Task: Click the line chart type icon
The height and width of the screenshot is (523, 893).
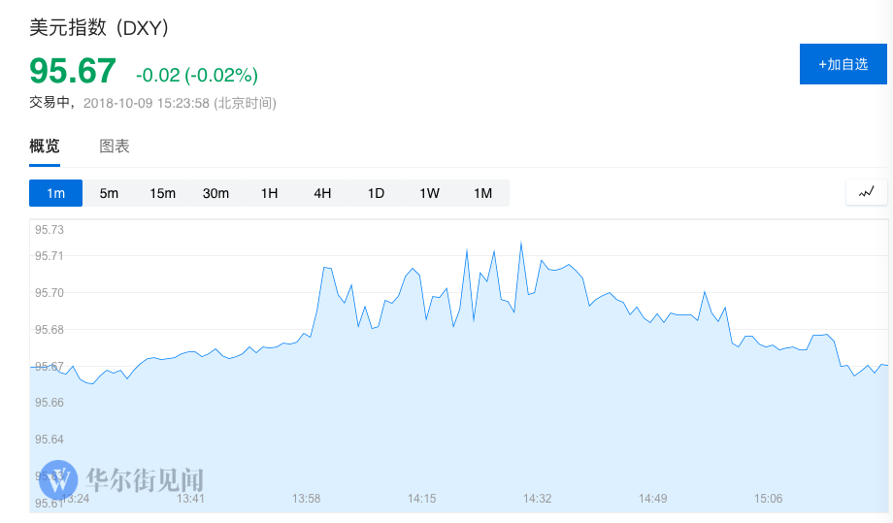Action: [x=867, y=192]
